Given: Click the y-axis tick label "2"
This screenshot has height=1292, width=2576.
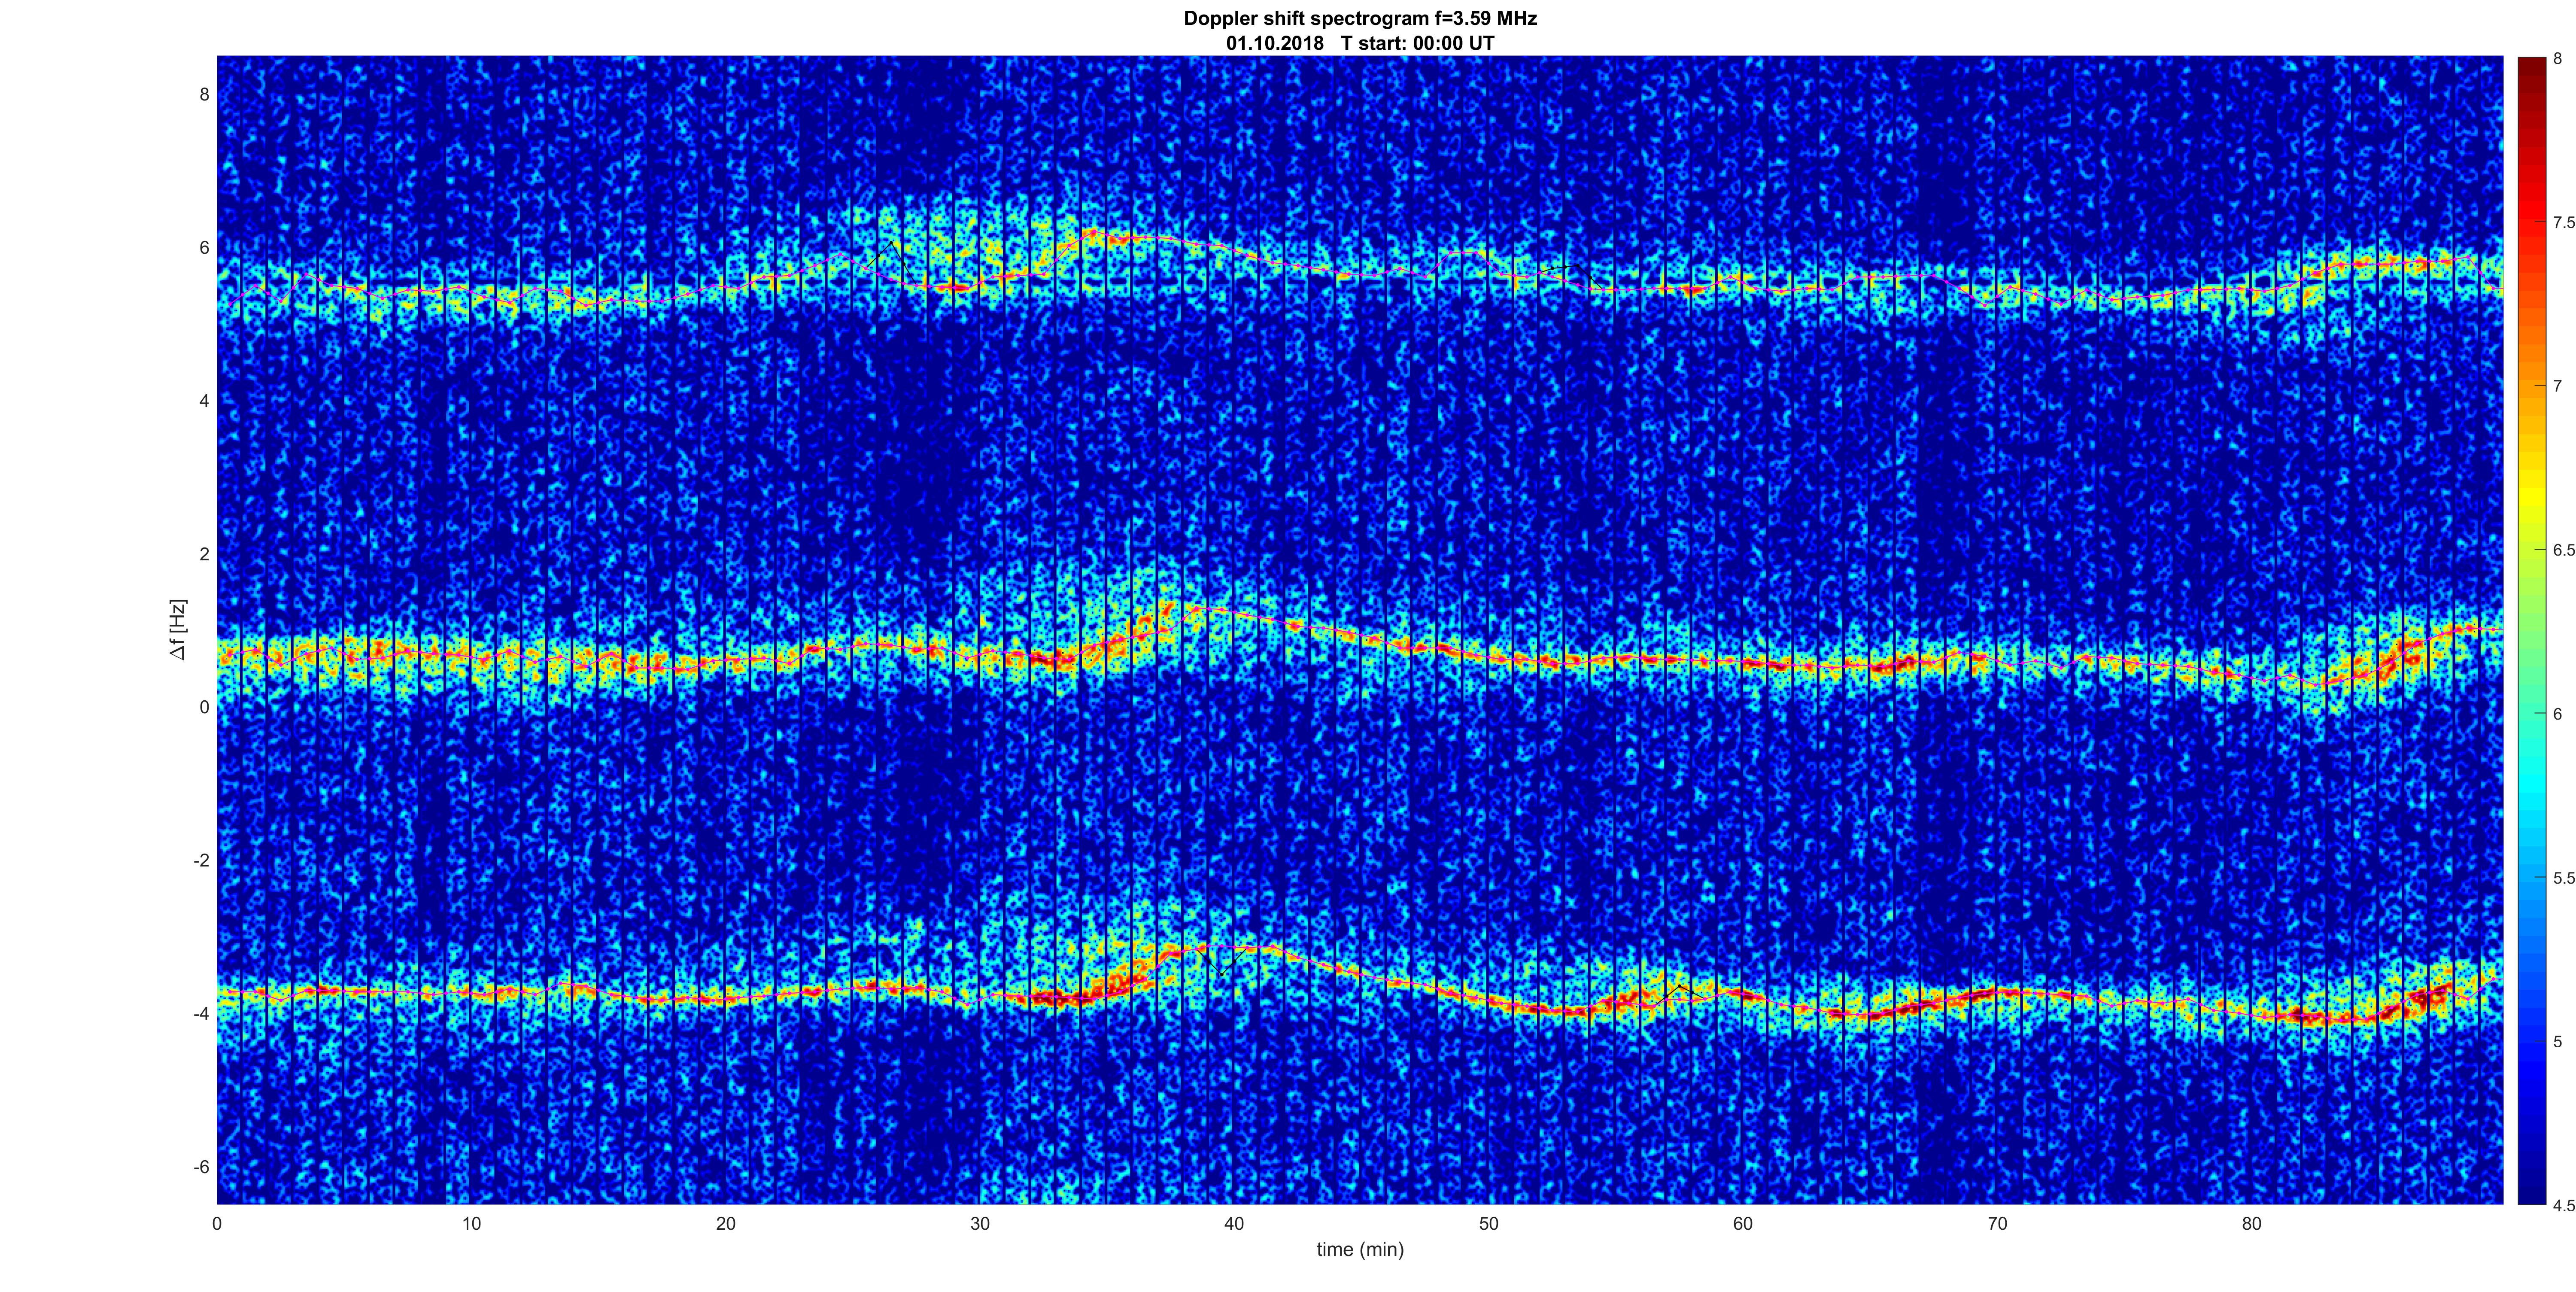Looking at the screenshot, I should tap(204, 554).
